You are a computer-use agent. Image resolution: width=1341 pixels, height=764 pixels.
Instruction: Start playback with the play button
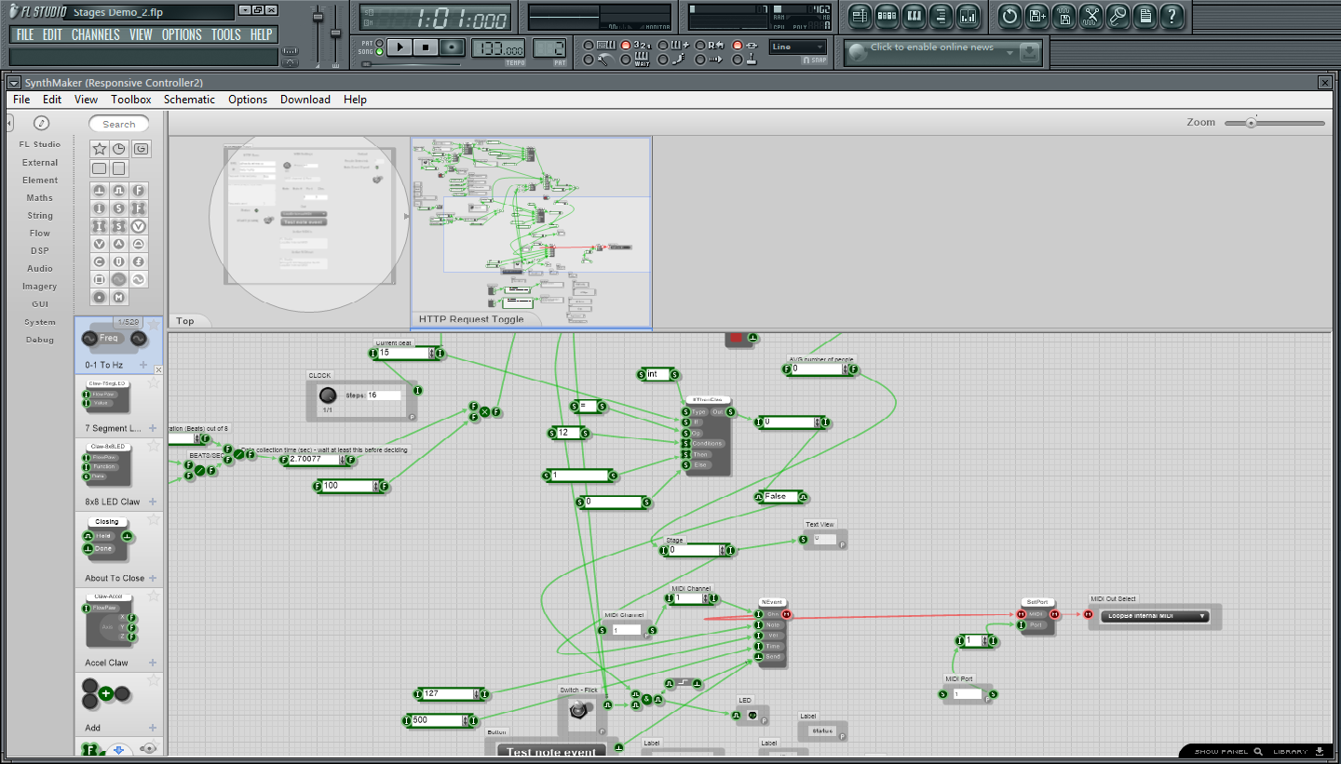(x=400, y=47)
